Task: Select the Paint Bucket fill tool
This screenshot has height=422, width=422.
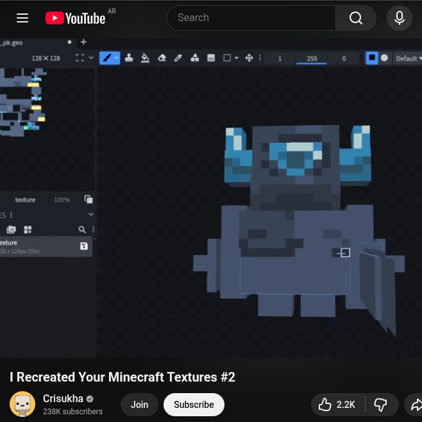Action: [145, 58]
